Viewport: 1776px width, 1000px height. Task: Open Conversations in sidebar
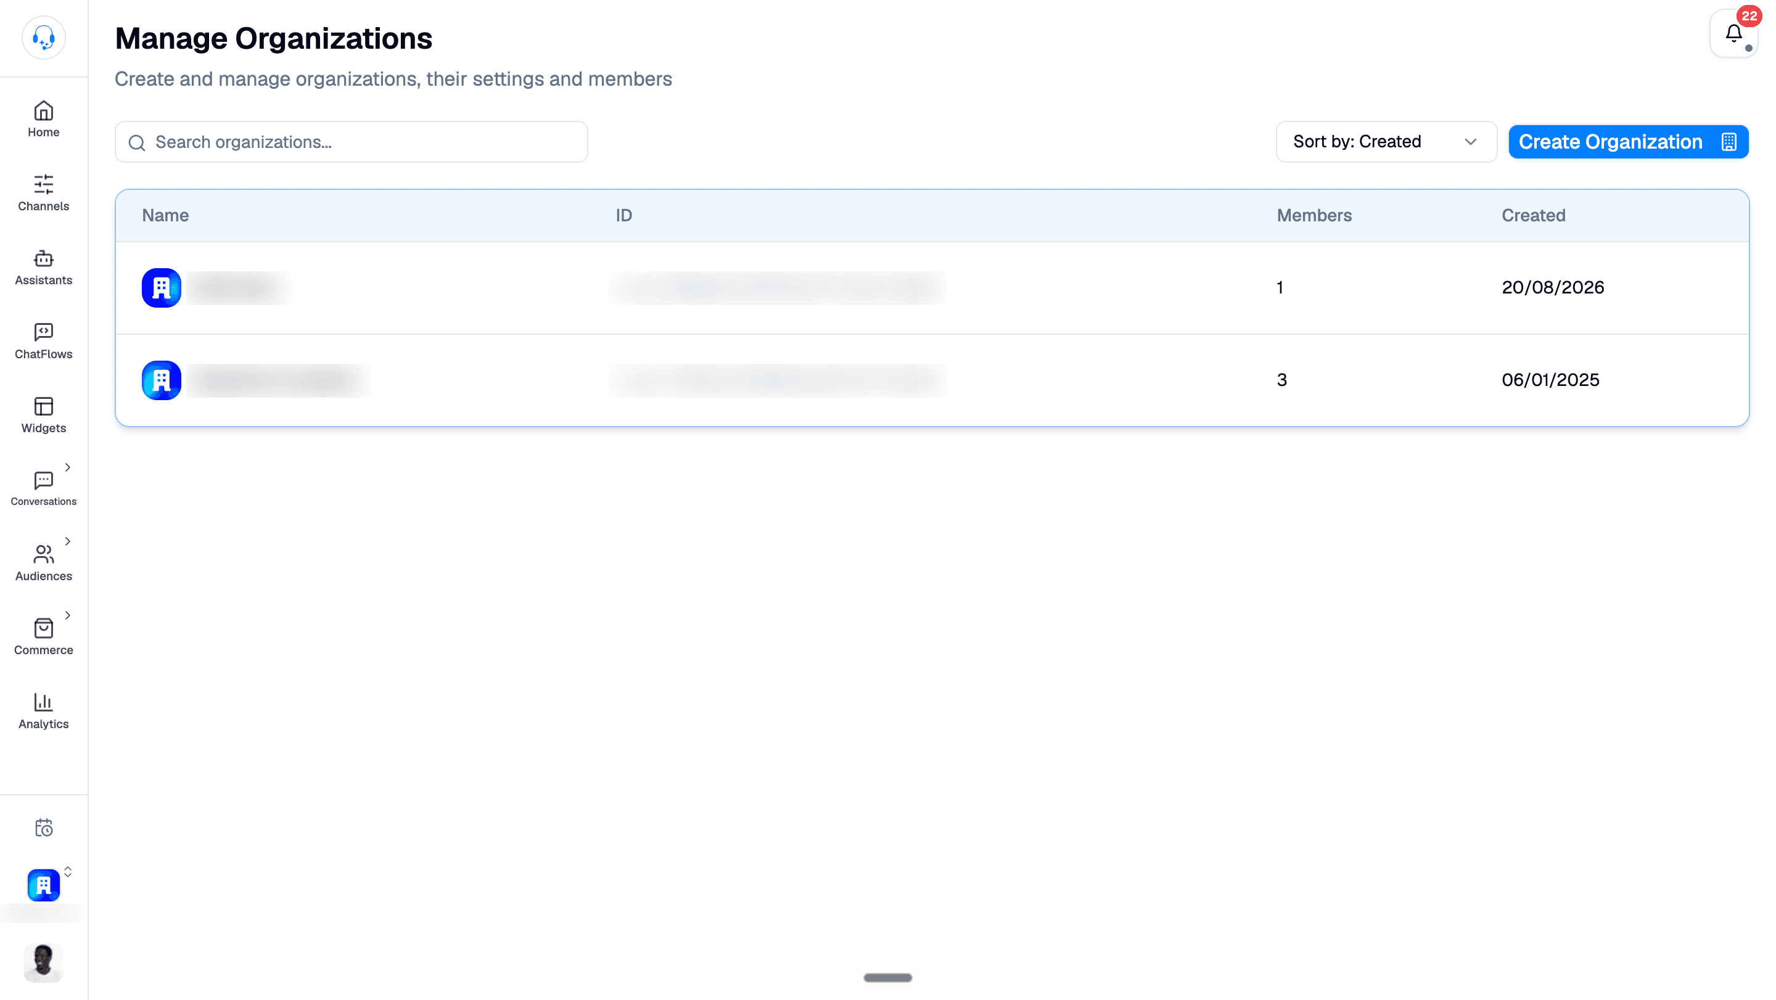click(x=43, y=489)
